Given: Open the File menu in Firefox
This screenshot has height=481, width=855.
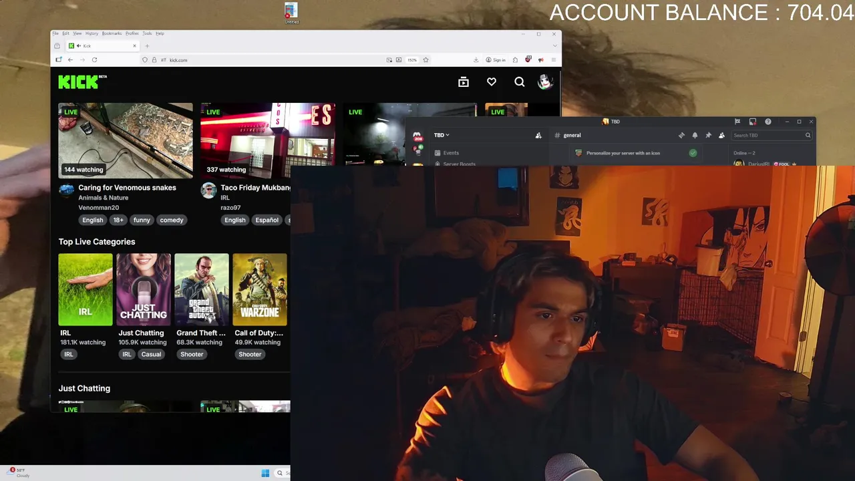Looking at the screenshot, I should 55,33.
